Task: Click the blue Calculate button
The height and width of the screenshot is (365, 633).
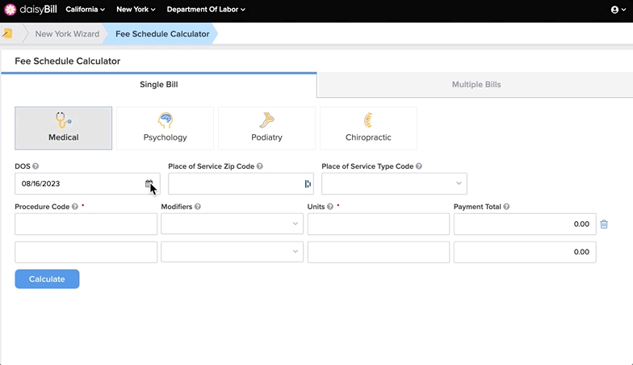Action: point(47,279)
